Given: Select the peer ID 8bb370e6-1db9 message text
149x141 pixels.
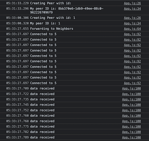Looking at the screenshot, I should [67, 10].
